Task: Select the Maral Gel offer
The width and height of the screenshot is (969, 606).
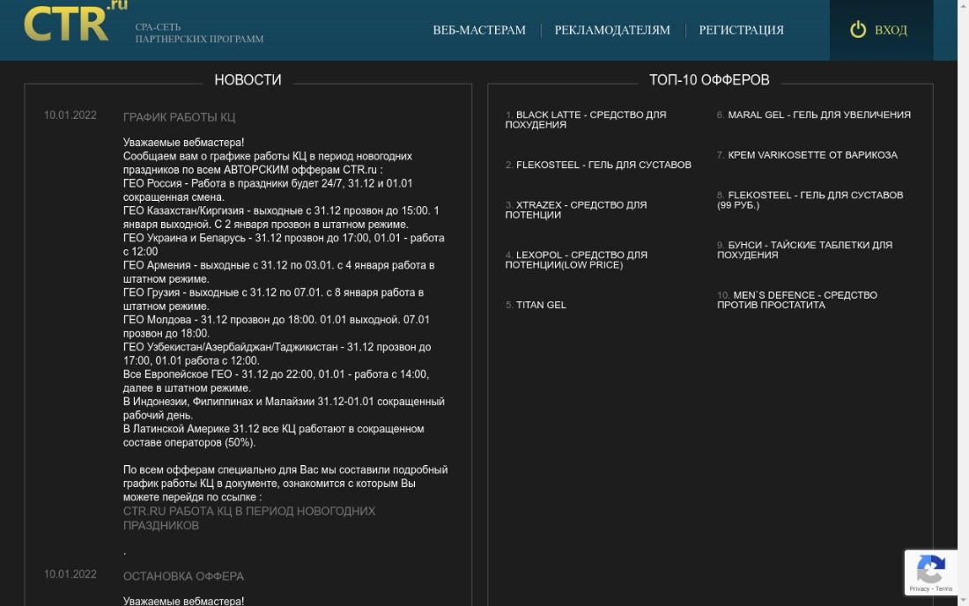Action: [818, 115]
